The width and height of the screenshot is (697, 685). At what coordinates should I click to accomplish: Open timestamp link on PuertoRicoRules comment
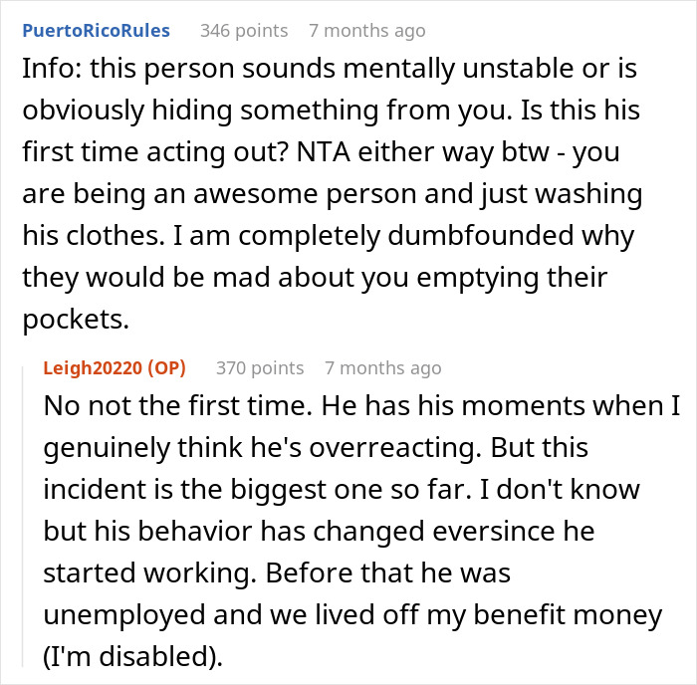click(367, 30)
